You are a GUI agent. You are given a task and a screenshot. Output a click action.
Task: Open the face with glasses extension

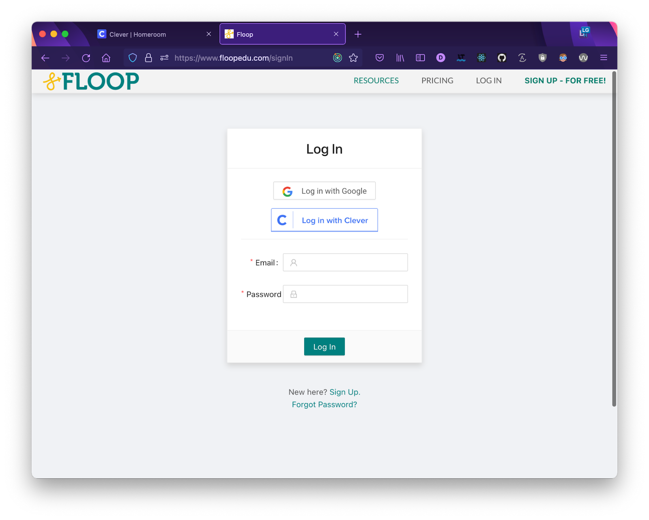563,58
